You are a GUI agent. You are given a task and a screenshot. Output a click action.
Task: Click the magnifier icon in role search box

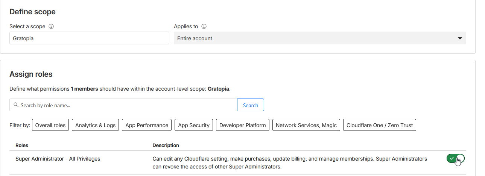click(x=16, y=105)
